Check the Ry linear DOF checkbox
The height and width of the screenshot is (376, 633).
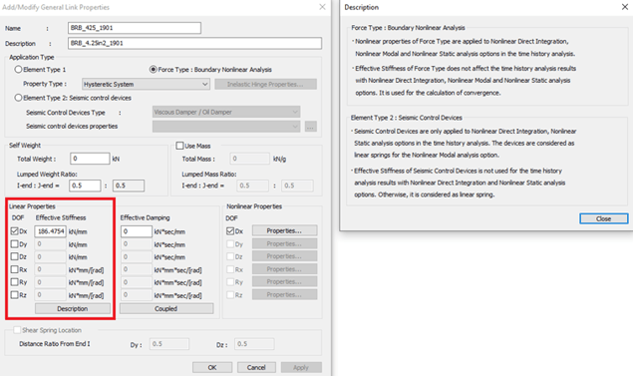15,282
